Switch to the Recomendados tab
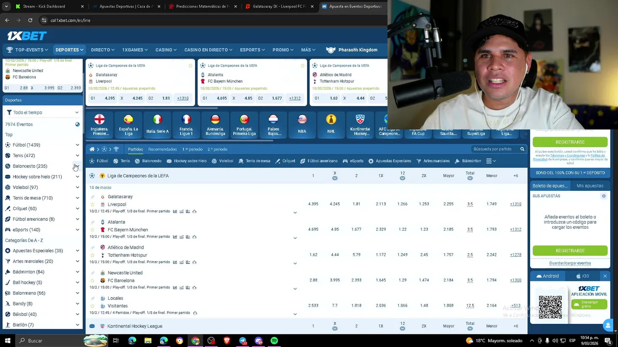 pos(163,149)
